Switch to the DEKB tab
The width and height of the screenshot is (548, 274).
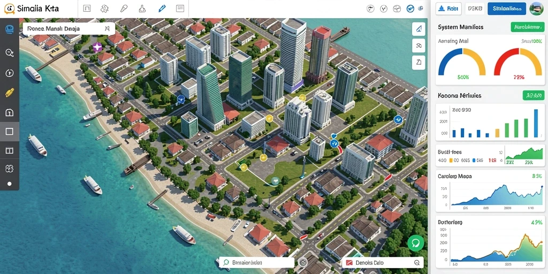pos(475,9)
